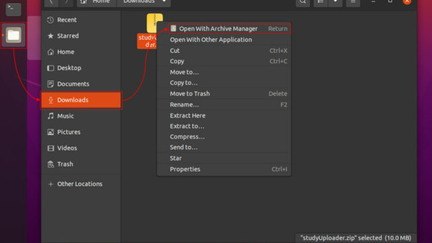432x243 pixels.
Task: Choose Rename… in context menu
Action: 224,105
